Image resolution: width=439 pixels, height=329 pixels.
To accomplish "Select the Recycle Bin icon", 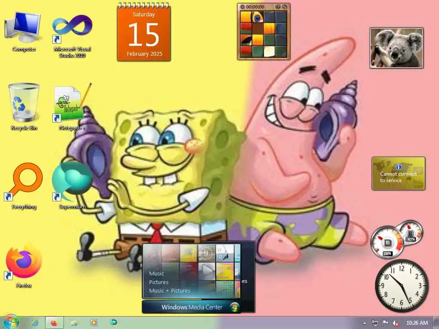I will click(24, 106).
